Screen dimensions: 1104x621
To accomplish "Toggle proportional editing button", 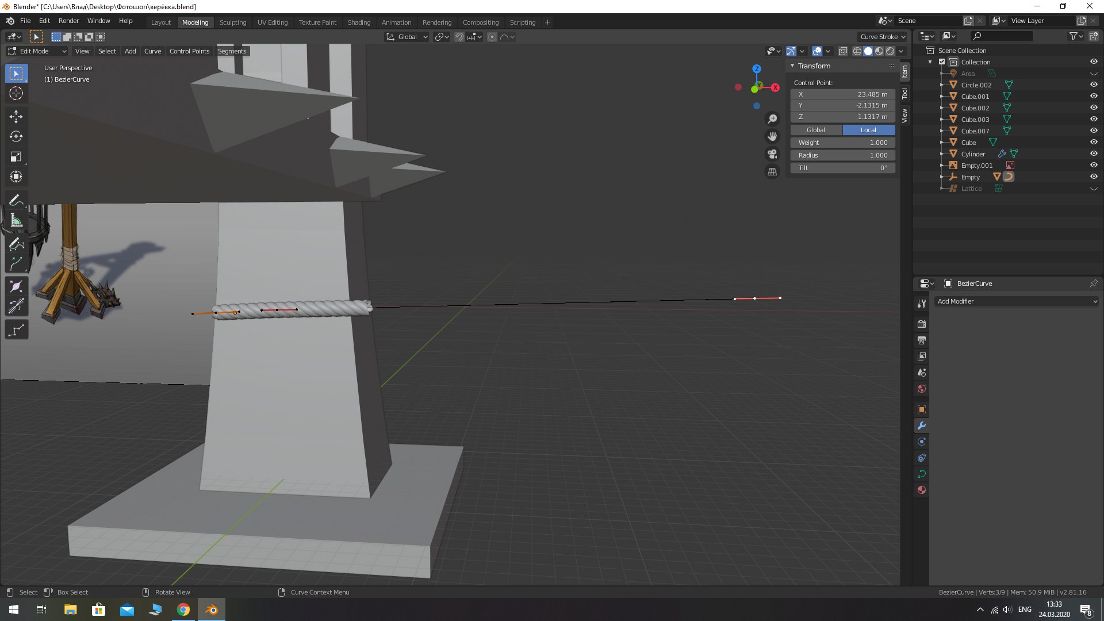I will [x=492, y=37].
